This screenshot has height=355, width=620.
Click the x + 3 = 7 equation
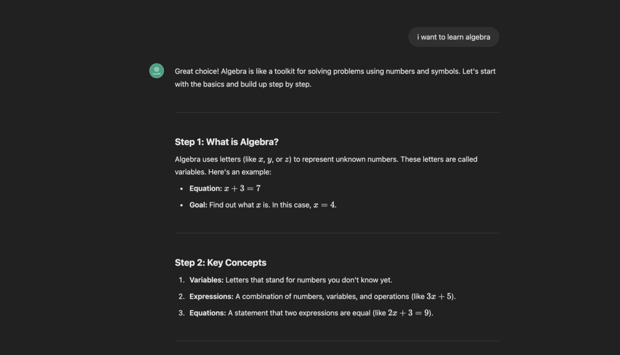[242, 188]
